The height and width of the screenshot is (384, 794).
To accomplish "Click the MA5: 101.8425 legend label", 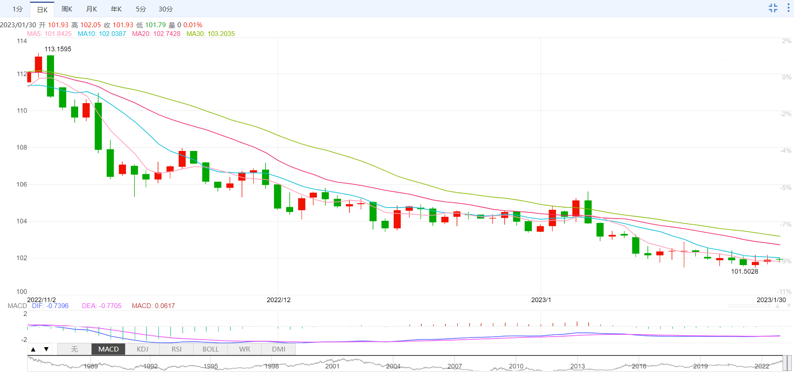I will [x=49, y=34].
